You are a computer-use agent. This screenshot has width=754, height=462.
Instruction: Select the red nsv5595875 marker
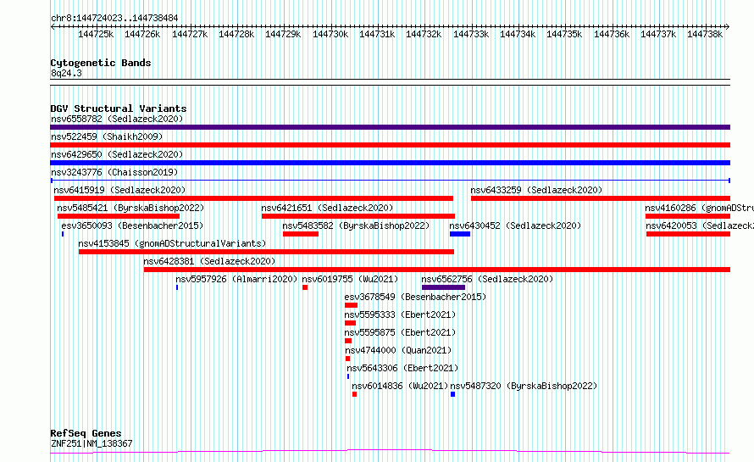point(348,341)
